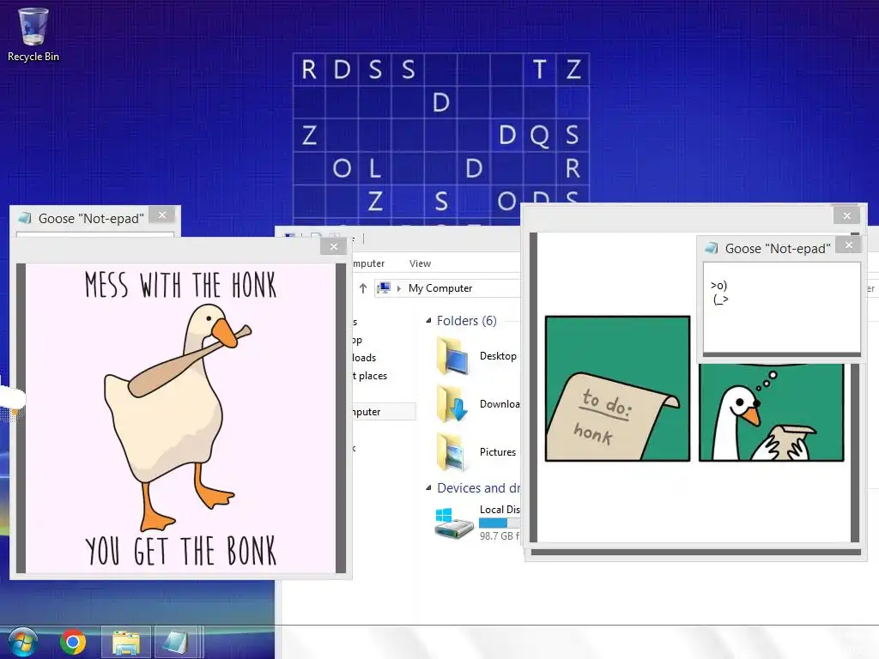Close the goose comic meme window
The image size is (879, 659).
(x=847, y=215)
